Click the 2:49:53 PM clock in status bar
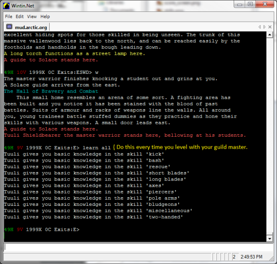The image size is (277, 264). tap(251, 257)
